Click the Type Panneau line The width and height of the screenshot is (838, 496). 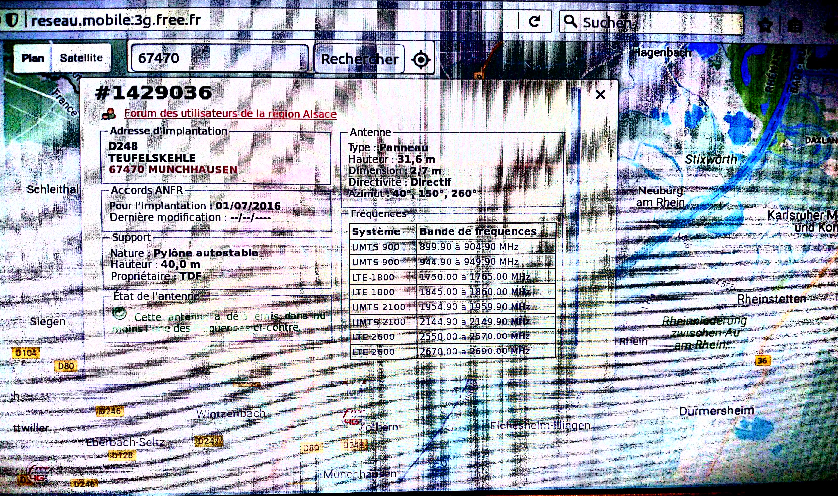(x=388, y=147)
